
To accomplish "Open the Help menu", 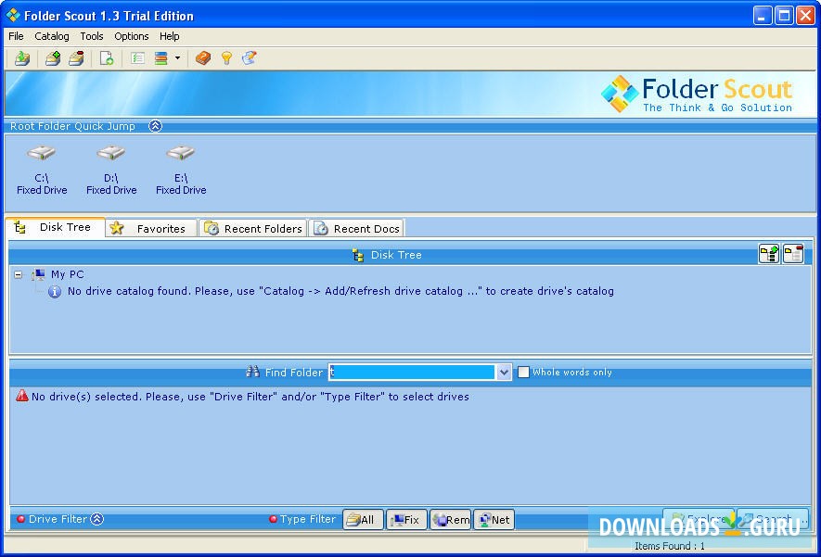I will point(169,36).
